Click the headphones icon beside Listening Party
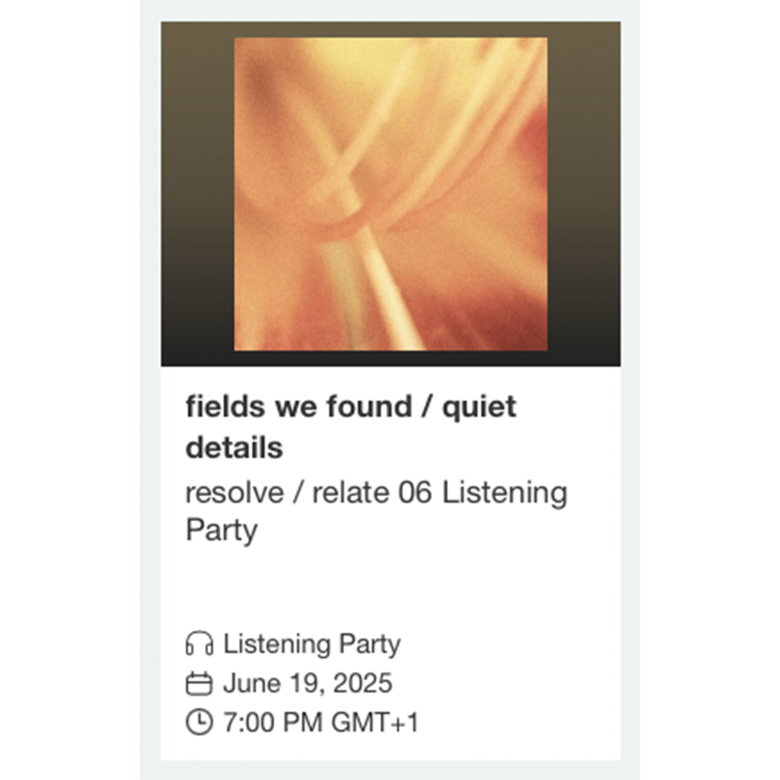The width and height of the screenshot is (780, 780). [199, 644]
